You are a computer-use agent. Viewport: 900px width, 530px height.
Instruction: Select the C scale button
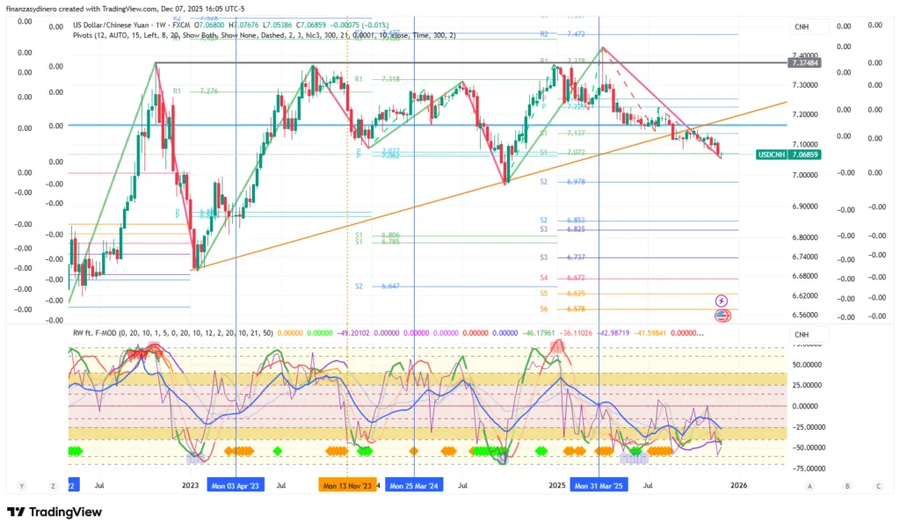pos(877,485)
